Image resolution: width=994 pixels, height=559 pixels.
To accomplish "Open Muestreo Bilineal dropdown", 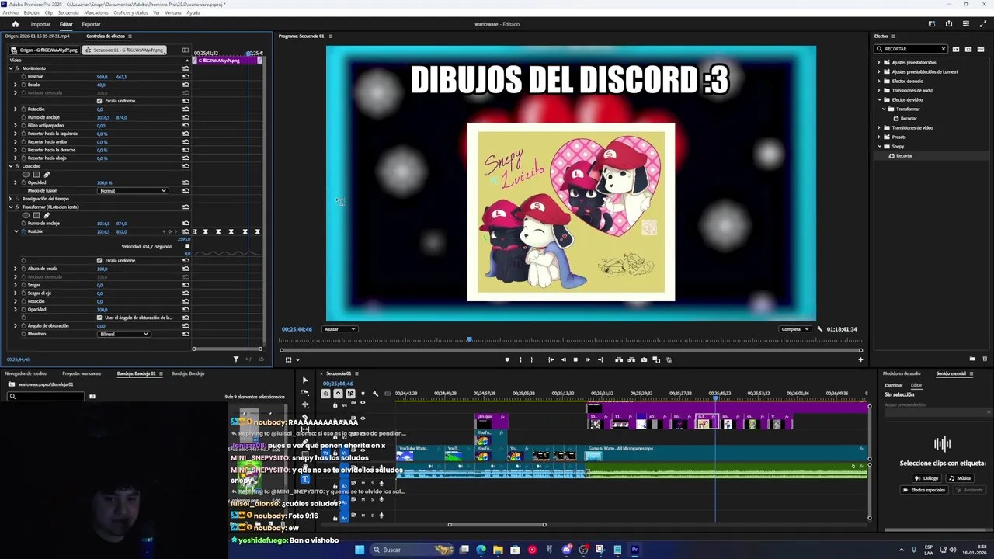I will click(123, 334).
